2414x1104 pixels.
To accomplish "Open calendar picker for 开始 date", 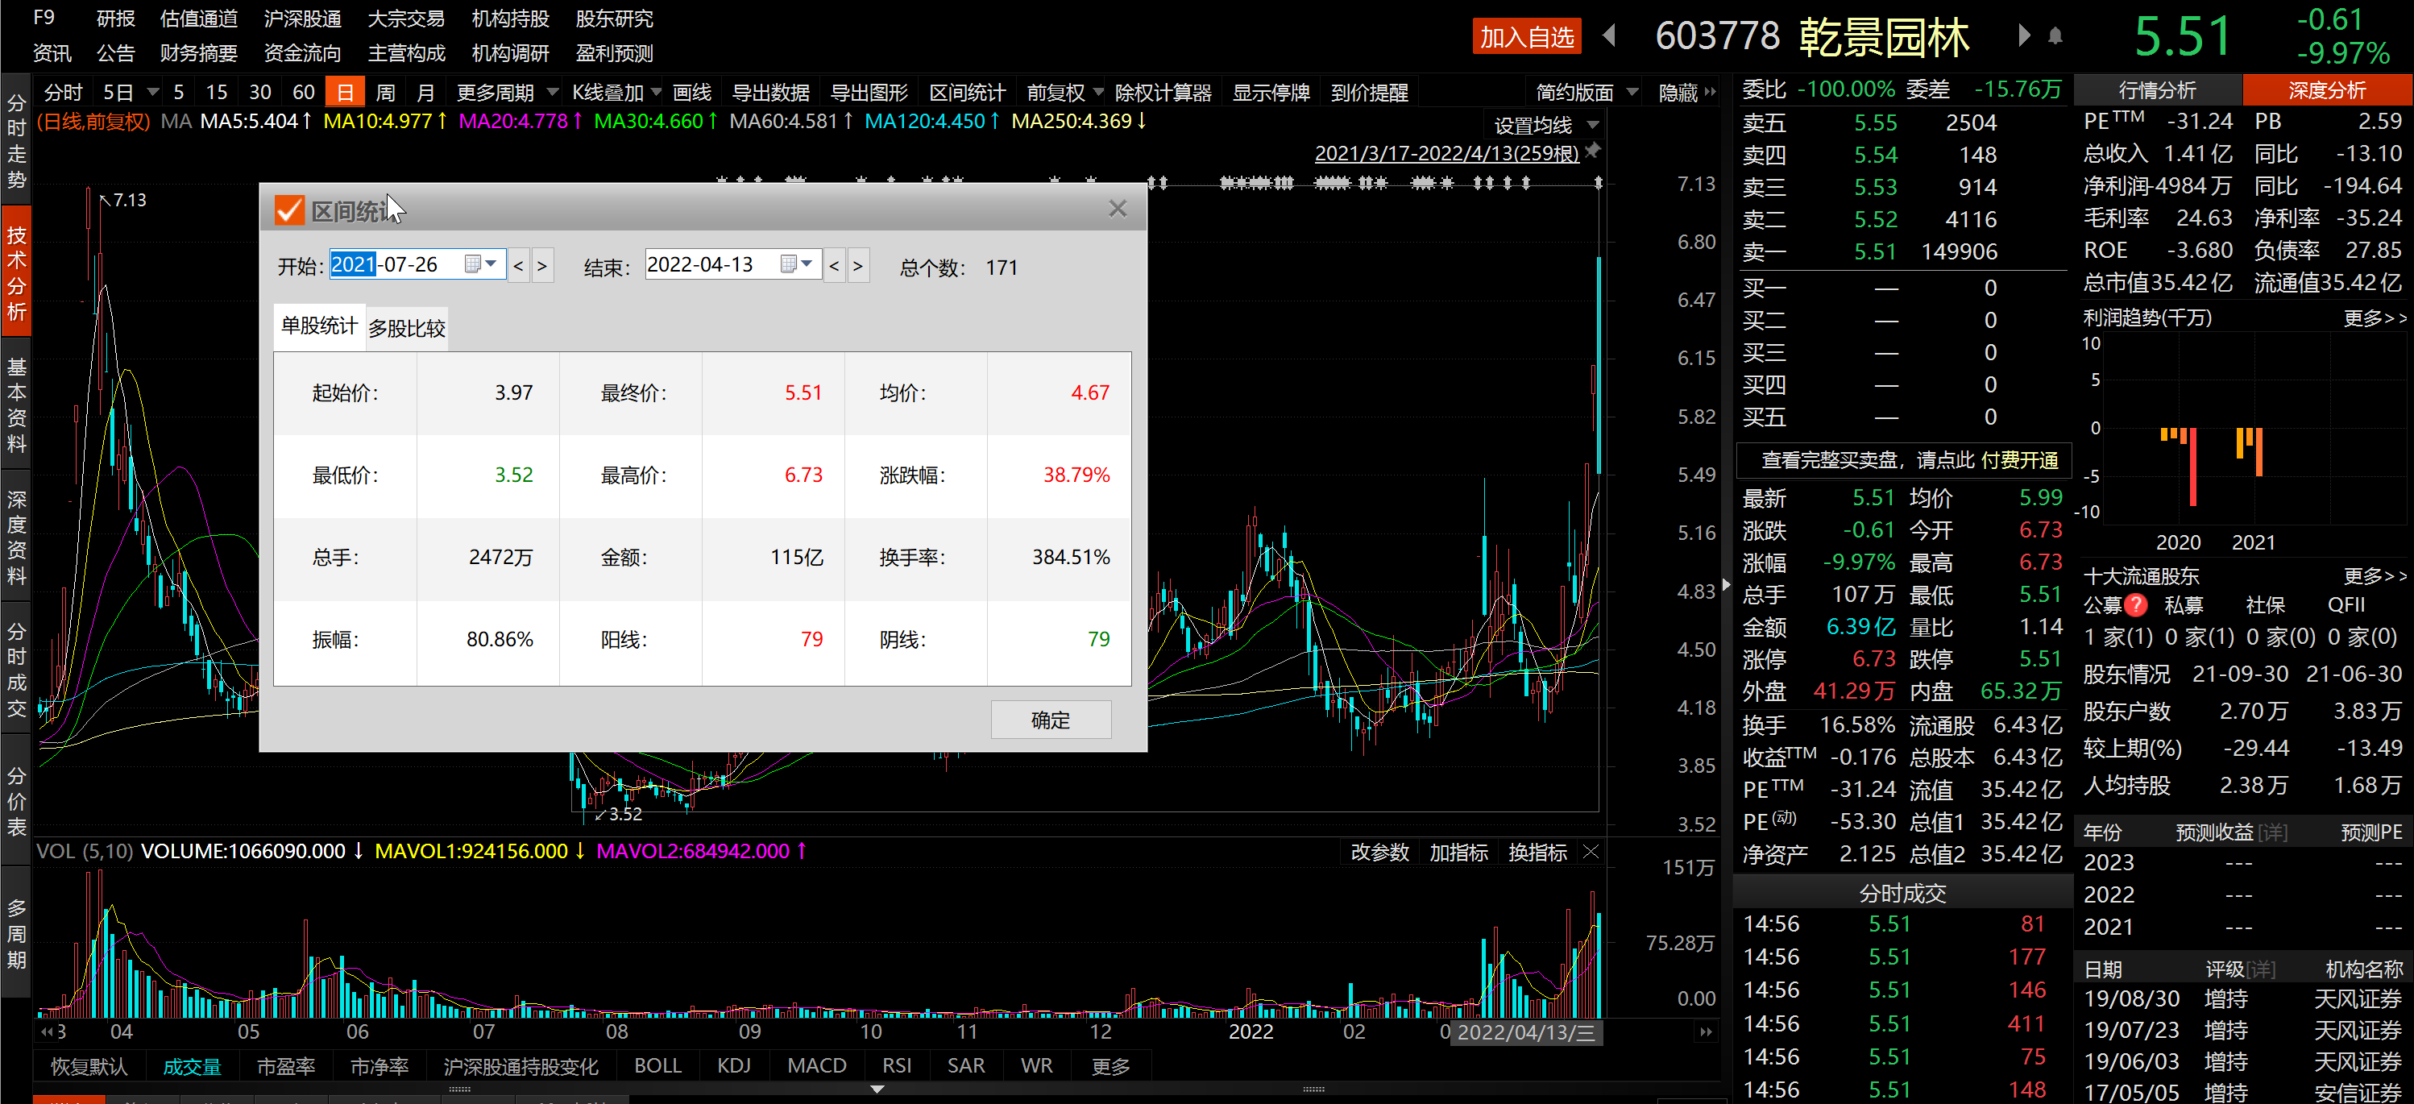I will [x=473, y=264].
